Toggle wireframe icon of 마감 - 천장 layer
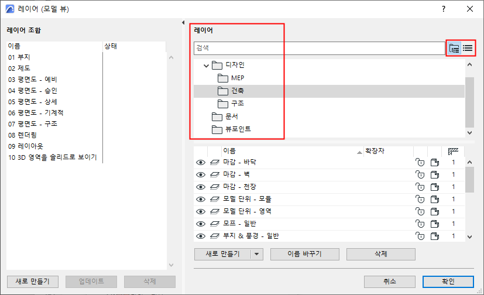 pos(215,187)
